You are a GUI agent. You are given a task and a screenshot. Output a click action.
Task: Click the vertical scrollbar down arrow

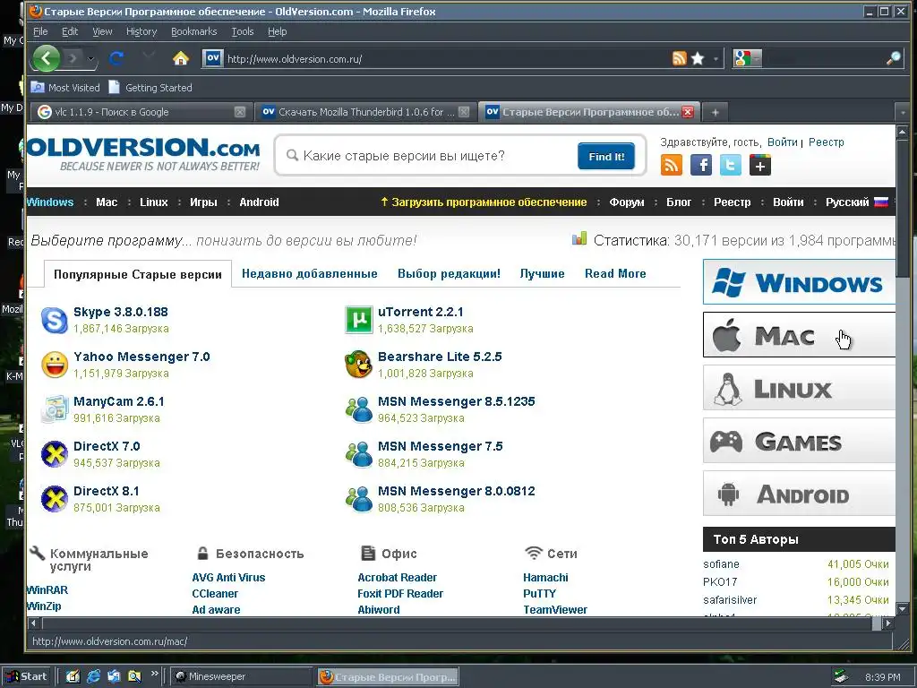coord(902,609)
